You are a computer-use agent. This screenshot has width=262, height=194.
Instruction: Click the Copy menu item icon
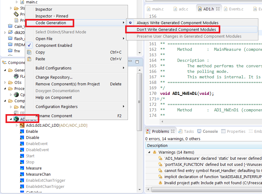pyautogui.click(x=29, y=52)
